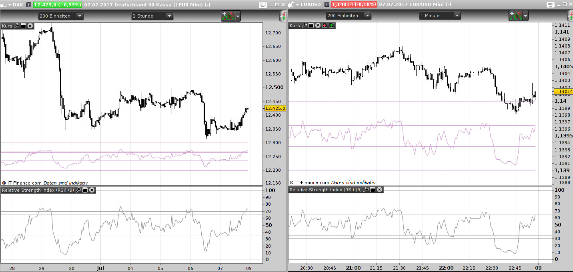The image size is (573, 272).
Task: Open DAX instrument selector arrow
Action: [10, 5]
